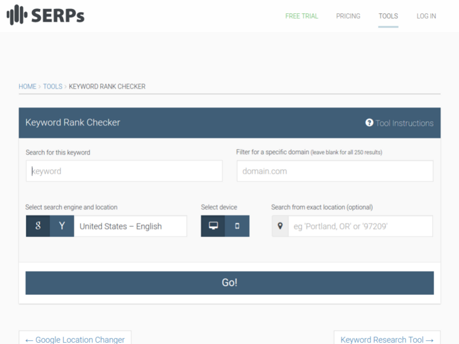Viewport: 459px width, 344px height.
Task: Choose desktop device icon
Action: tap(213, 226)
